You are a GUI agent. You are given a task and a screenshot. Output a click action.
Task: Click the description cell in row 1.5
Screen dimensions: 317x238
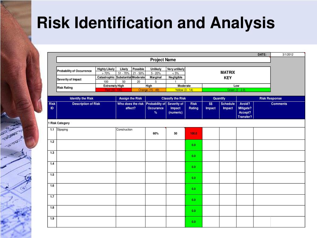86,178
